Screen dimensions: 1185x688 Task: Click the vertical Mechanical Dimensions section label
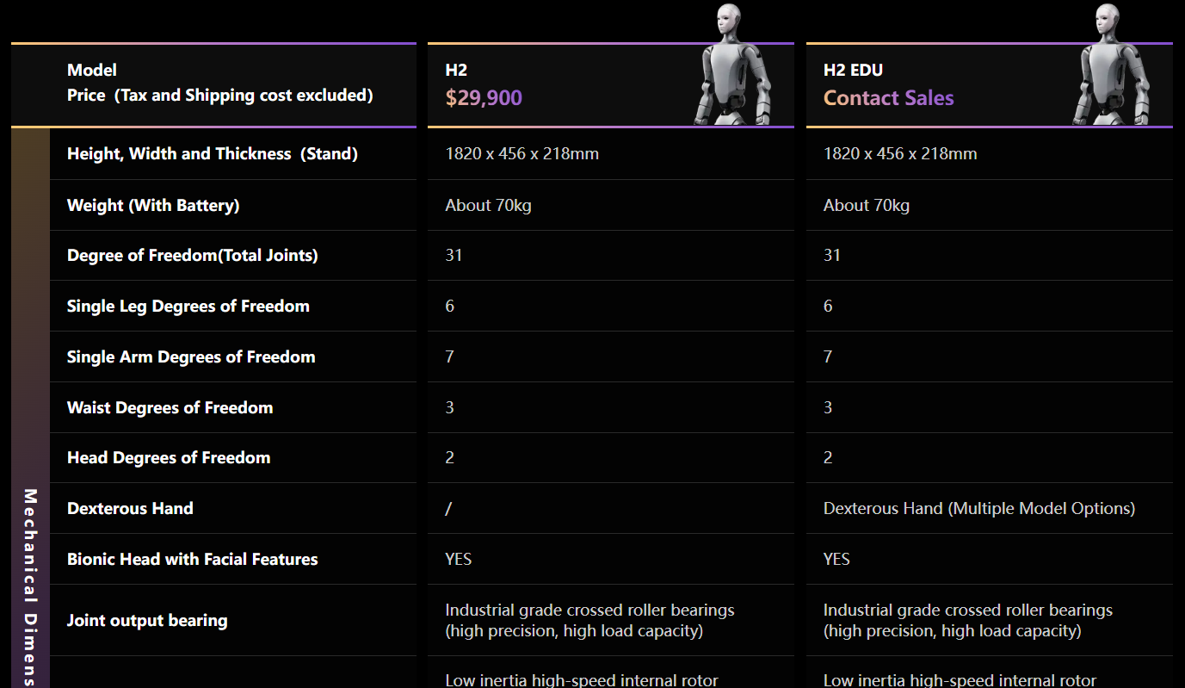30,586
